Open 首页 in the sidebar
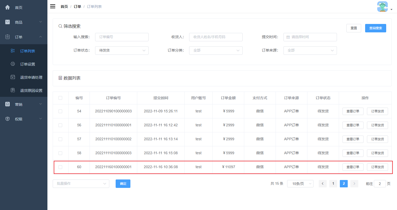The height and width of the screenshot is (210, 397). pyautogui.click(x=24, y=7)
